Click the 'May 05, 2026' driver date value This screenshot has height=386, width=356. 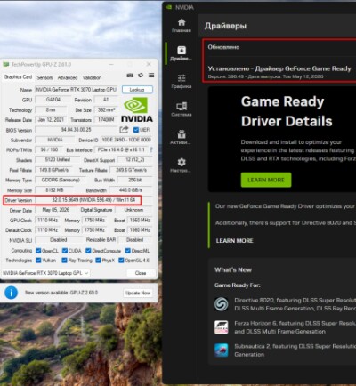tap(55, 210)
